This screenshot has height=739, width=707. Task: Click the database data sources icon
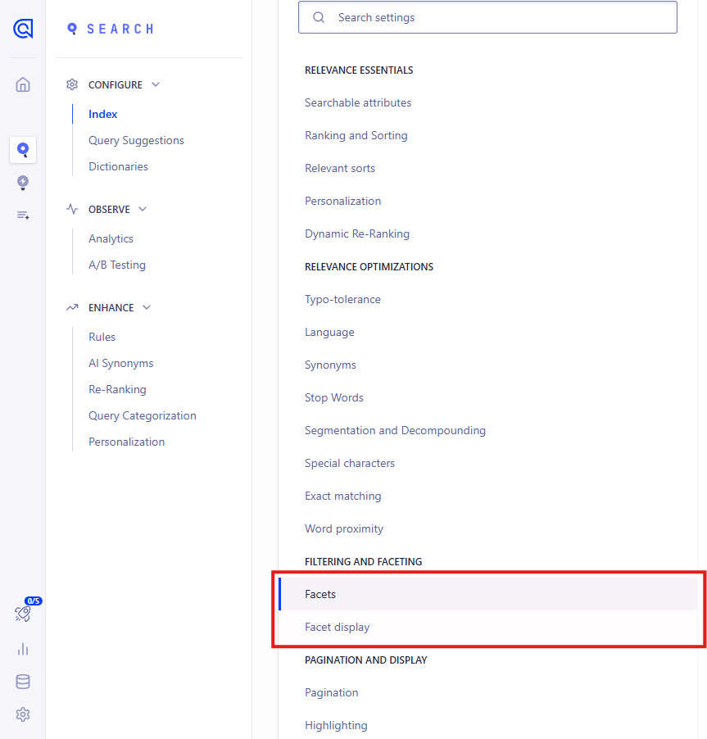(x=23, y=682)
